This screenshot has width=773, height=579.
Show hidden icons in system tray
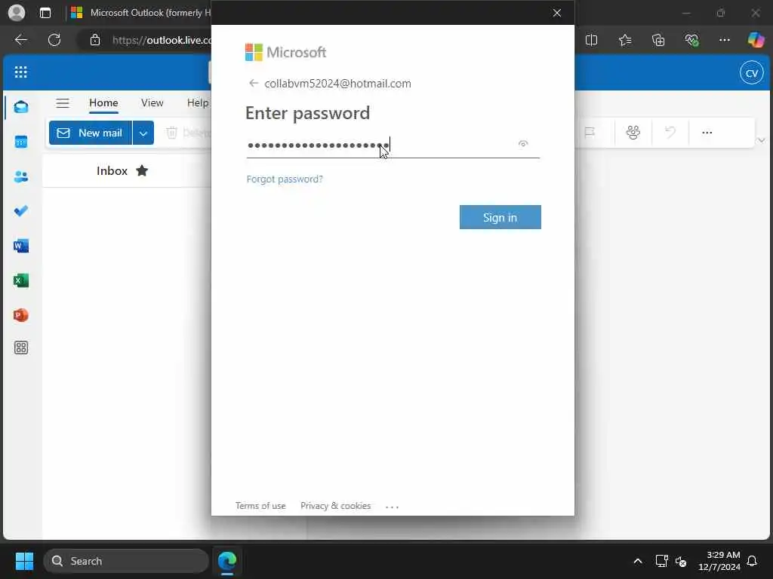coord(637,561)
